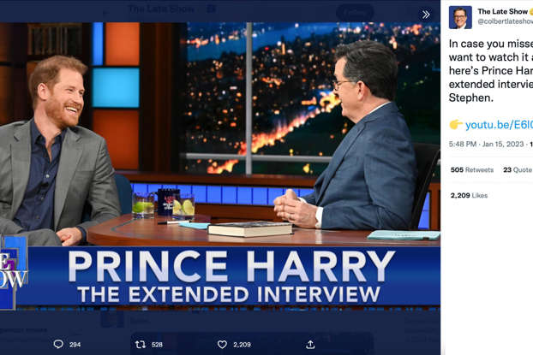Open The Late Show profile avatar

click(x=460, y=17)
